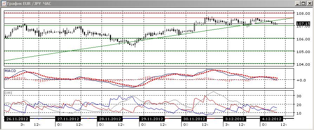This screenshot has height=130, width=314.
Task: Click the 108.00 price axis label
Action: coord(303,13)
